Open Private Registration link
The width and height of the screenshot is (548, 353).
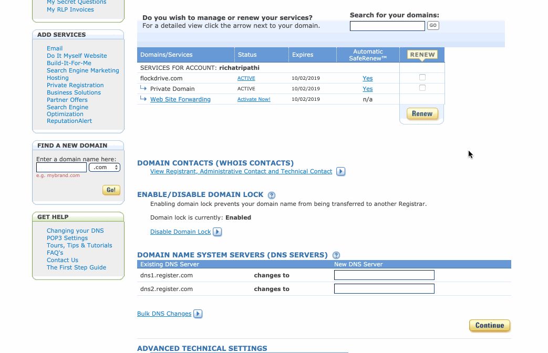(75, 85)
